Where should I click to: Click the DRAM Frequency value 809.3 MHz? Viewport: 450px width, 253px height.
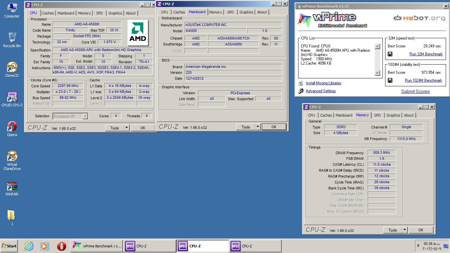point(381,153)
